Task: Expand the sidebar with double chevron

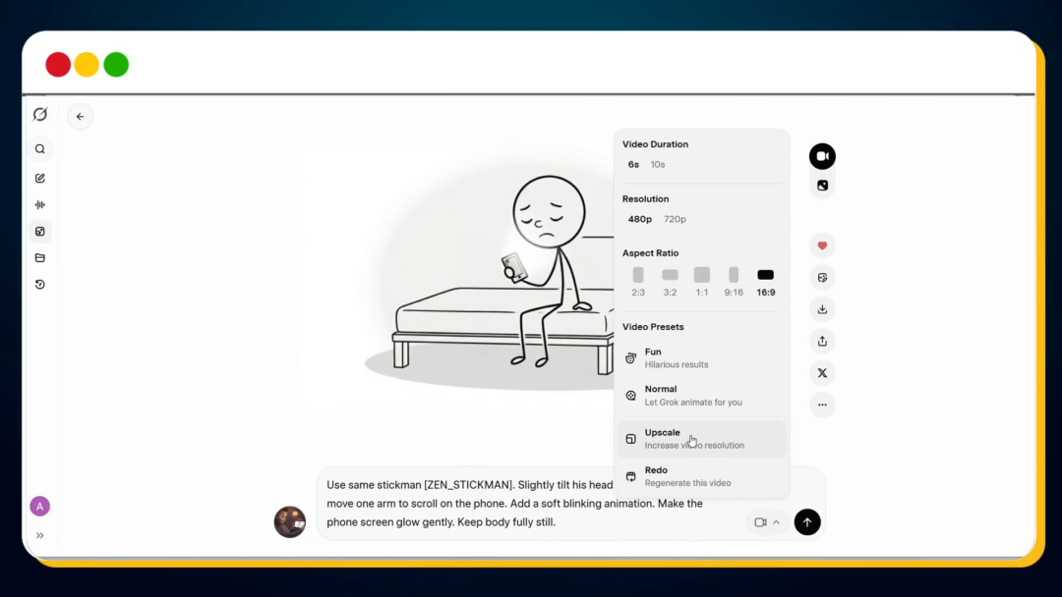Action: point(40,535)
